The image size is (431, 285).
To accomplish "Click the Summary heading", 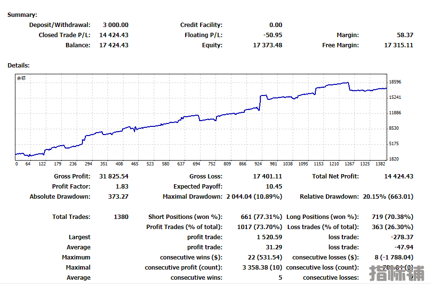I will point(22,15).
